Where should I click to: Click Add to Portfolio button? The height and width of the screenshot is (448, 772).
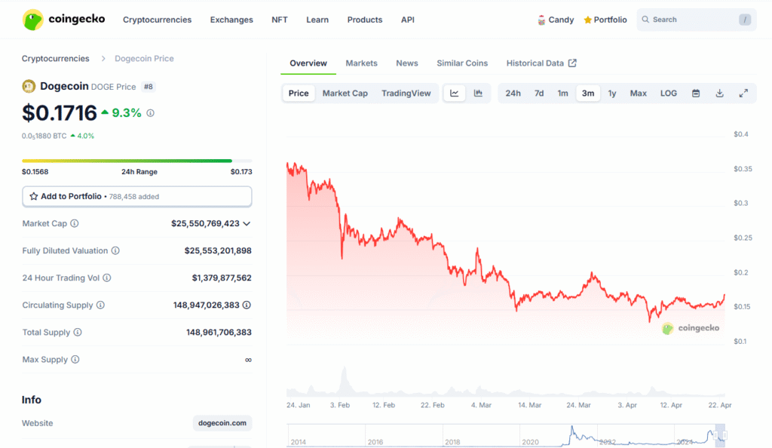tap(137, 196)
